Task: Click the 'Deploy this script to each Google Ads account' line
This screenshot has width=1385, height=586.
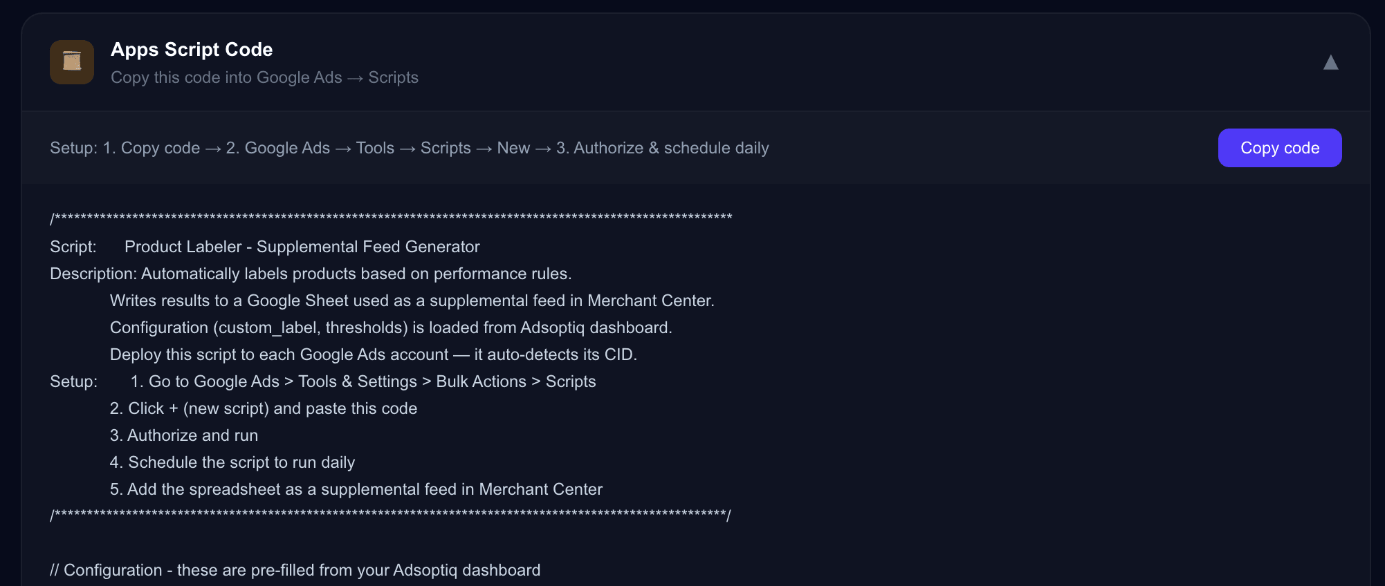Action: click(x=373, y=355)
